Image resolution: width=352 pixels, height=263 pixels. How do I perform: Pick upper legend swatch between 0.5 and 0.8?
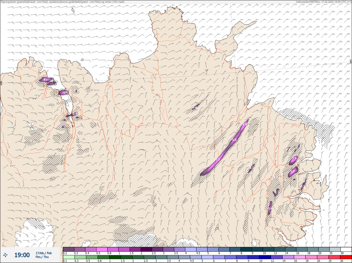click(x=102, y=249)
